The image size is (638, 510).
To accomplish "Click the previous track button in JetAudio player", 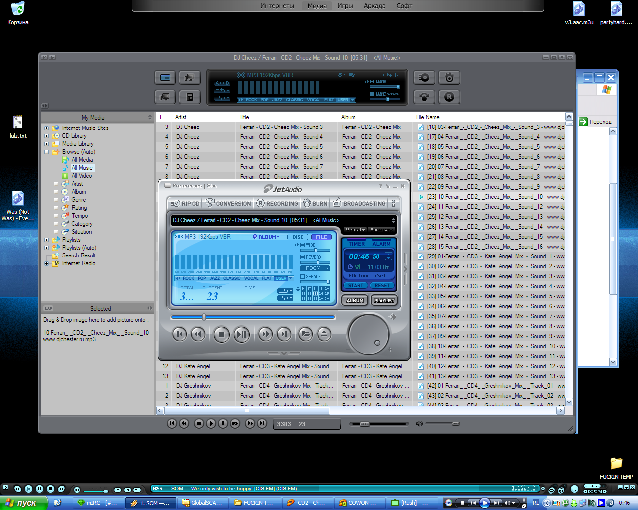I will (x=180, y=334).
